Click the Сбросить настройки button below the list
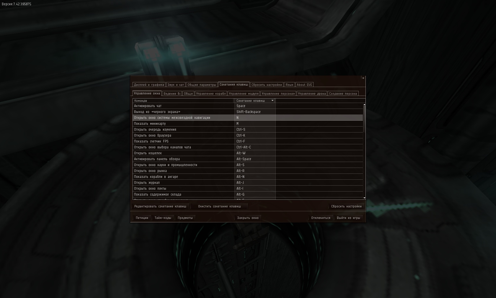Image resolution: width=496 pixels, height=298 pixels. pyautogui.click(x=346, y=206)
